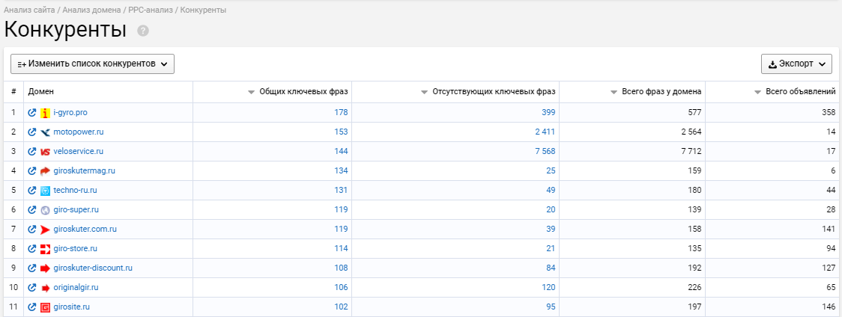Click the Домен column header
Screen dimensions: 842x317
tap(40, 92)
